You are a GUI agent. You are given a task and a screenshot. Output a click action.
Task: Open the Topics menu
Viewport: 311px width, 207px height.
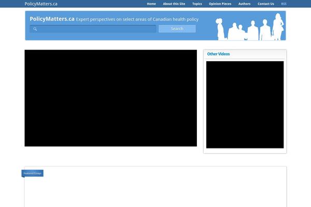[197, 4]
